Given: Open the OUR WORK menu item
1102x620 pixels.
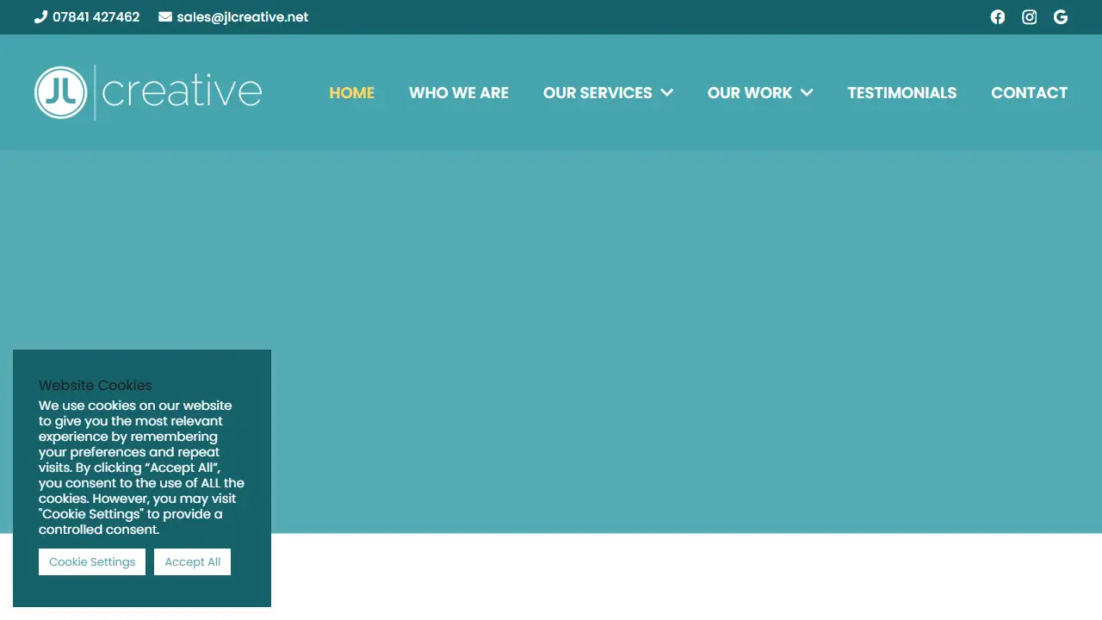Looking at the screenshot, I should (750, 93).
